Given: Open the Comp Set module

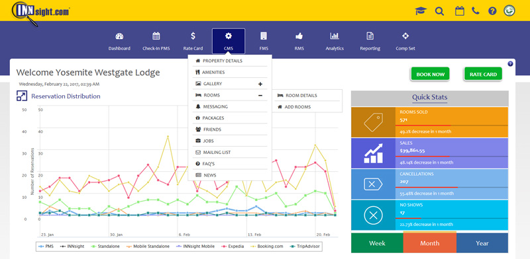Looking at the screenshot, I should [405, 41].
